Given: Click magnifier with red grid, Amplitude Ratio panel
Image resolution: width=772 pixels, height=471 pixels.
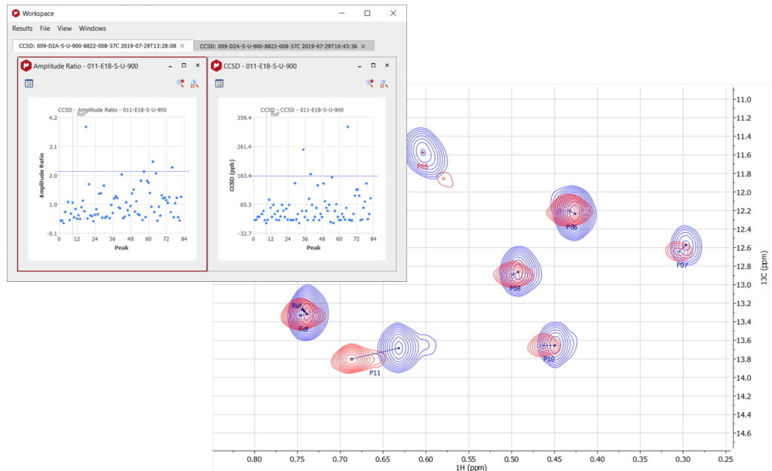Looking at the screenshot, I should [x=194, y=84].
